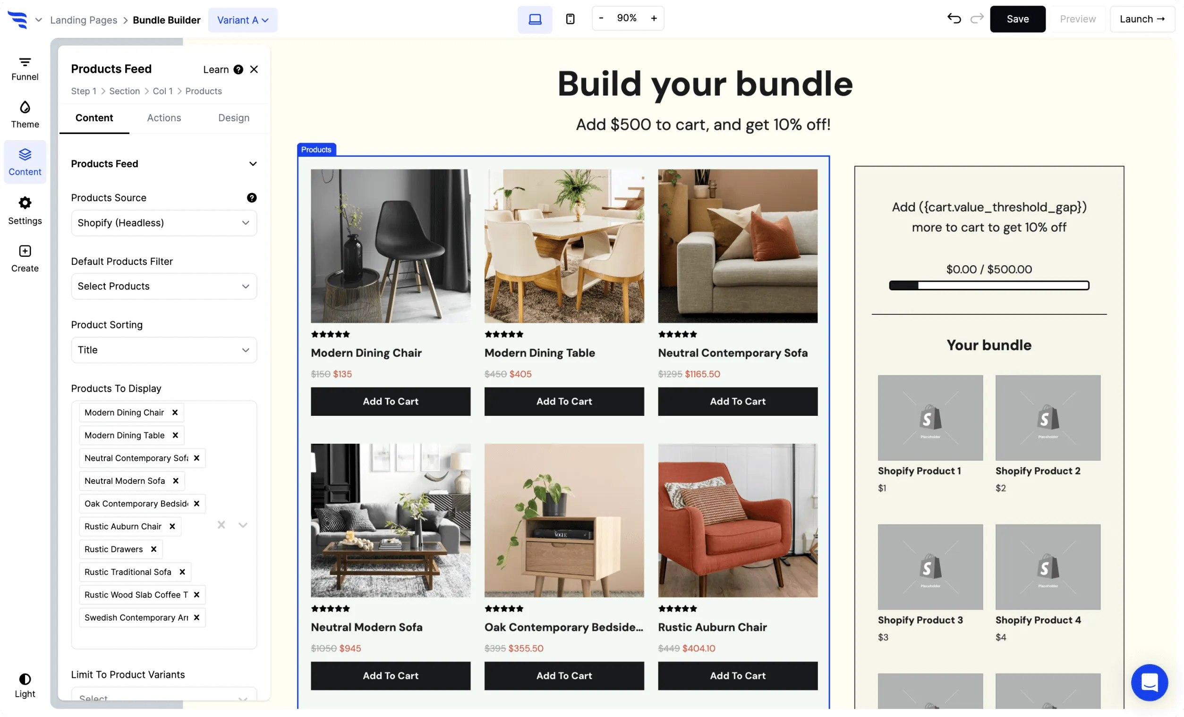Open the Shopify (Headless) products source dropdown
The image size is (1184, 717).
point(164,223)
